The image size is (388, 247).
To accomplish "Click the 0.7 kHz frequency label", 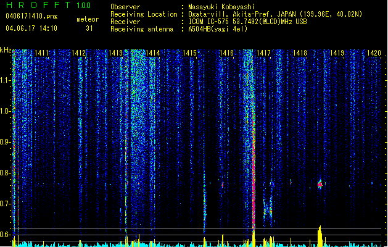I will (x=6, y=204).
